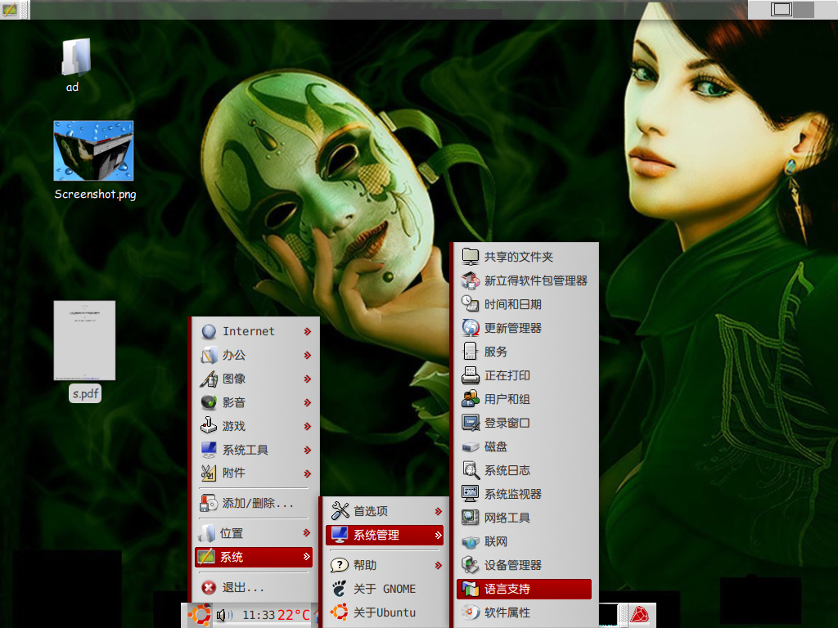Open the Screenshot.png desktop thumbnail

(x=93, y=150)
